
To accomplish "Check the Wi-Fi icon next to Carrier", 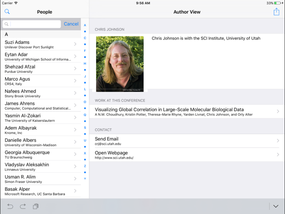I will [x=16, y=3].
